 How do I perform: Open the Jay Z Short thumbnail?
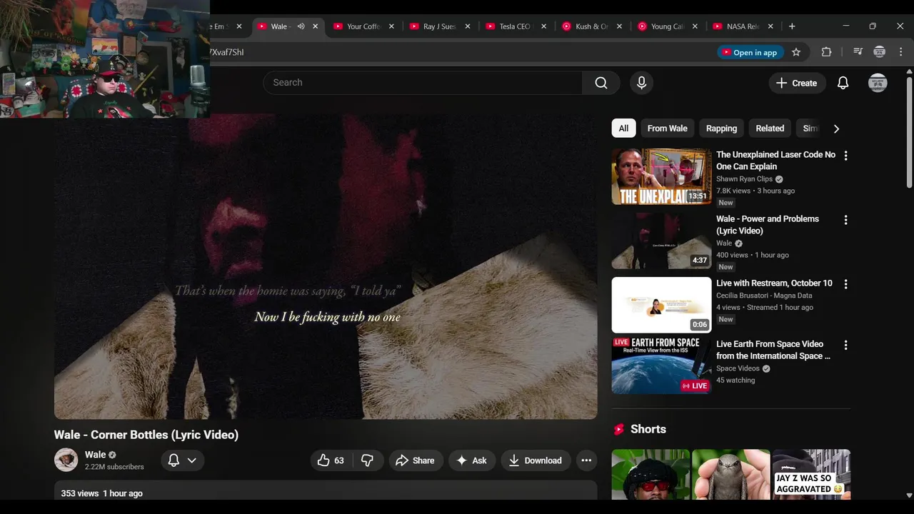click(x=811, y=474)
